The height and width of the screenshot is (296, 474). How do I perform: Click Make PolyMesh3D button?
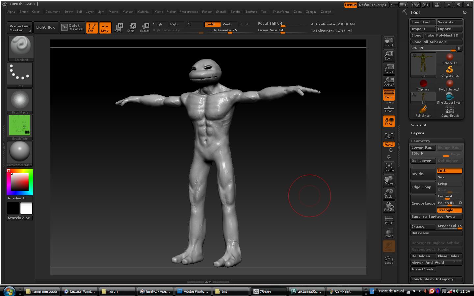tap(443, 36)
